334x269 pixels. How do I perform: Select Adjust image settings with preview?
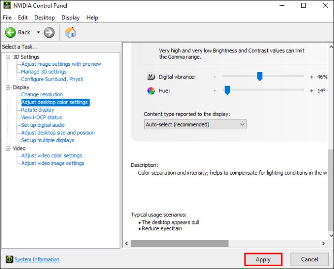(x=61, y=64)
